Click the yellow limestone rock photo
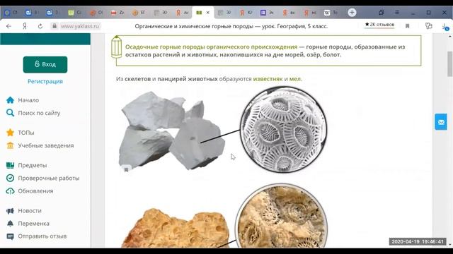This screenshot has height=254, width=453. click(175, 229)
